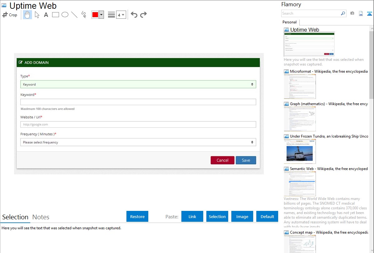The width and height of the screenshot is (374, 253).
Task: Switch to the Selection tab
Action: tap(15, 217)
